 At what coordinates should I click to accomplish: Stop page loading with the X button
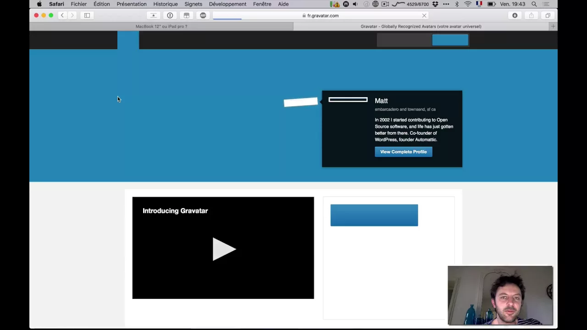click(x=424, y=16)
